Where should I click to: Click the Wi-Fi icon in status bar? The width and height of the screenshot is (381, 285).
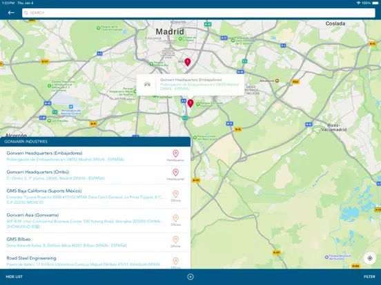coord(358,3)
